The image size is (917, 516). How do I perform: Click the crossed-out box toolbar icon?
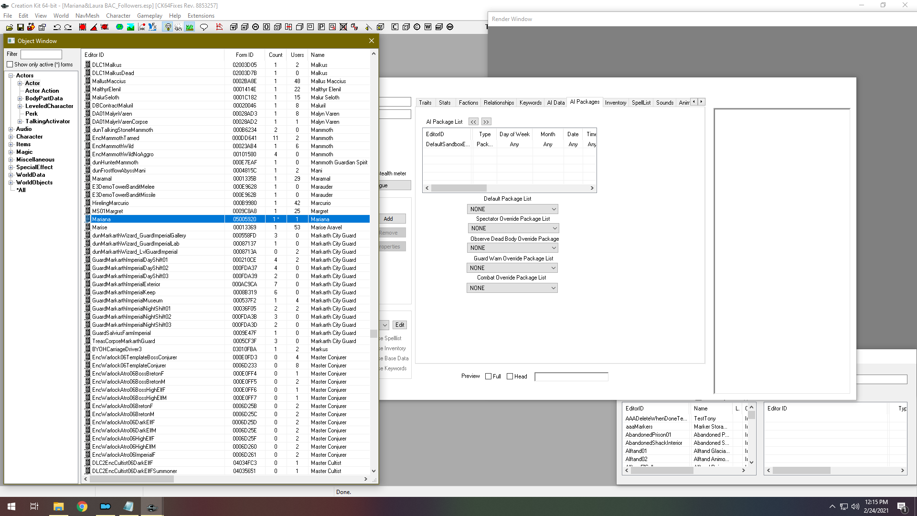(x=343, y=27)
